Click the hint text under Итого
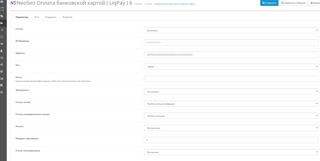This screenshot has height=161, width=320. [x=53, y=81]
